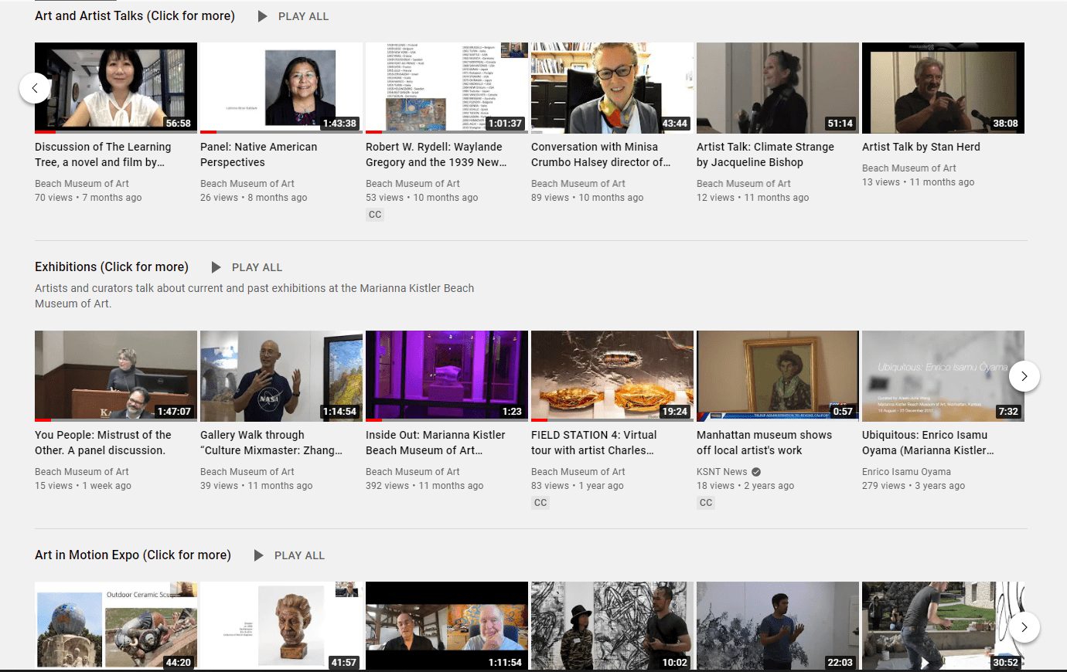Open Exhibitions (Click for more) section

tap(111, 266)
